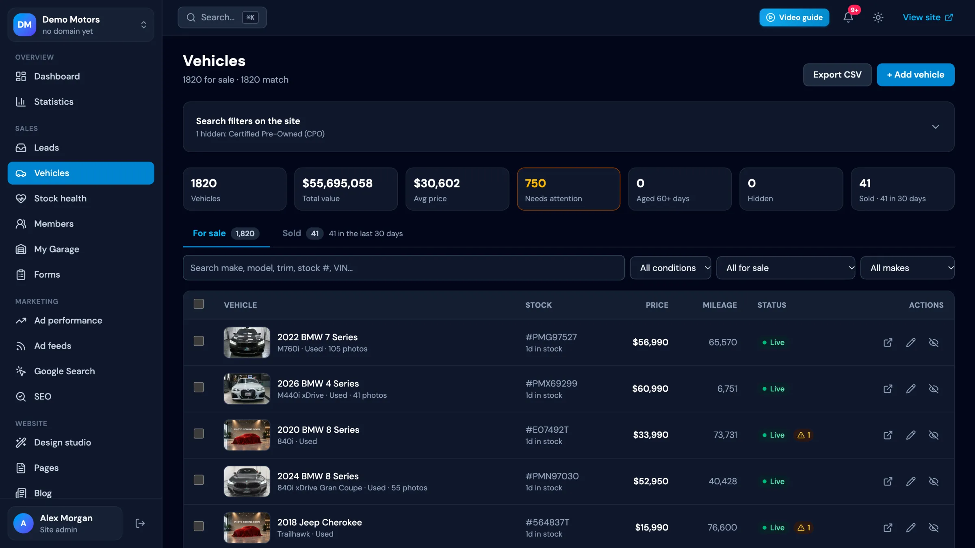Select the For sale tab
975x548 pixels.
[x=226, y=233]
